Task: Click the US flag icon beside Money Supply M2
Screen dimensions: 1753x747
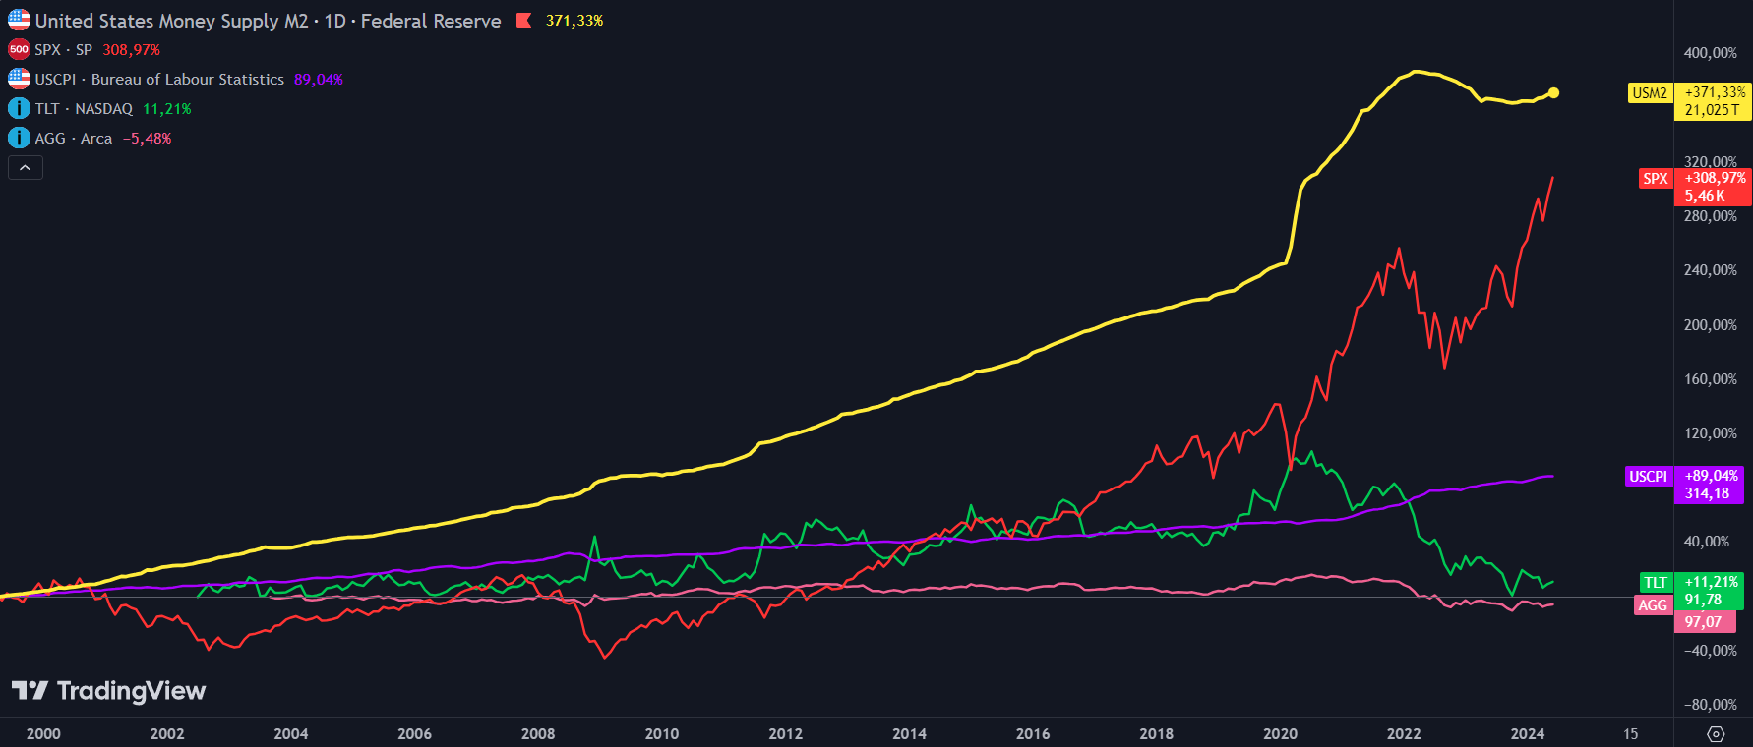Action: 19,20
